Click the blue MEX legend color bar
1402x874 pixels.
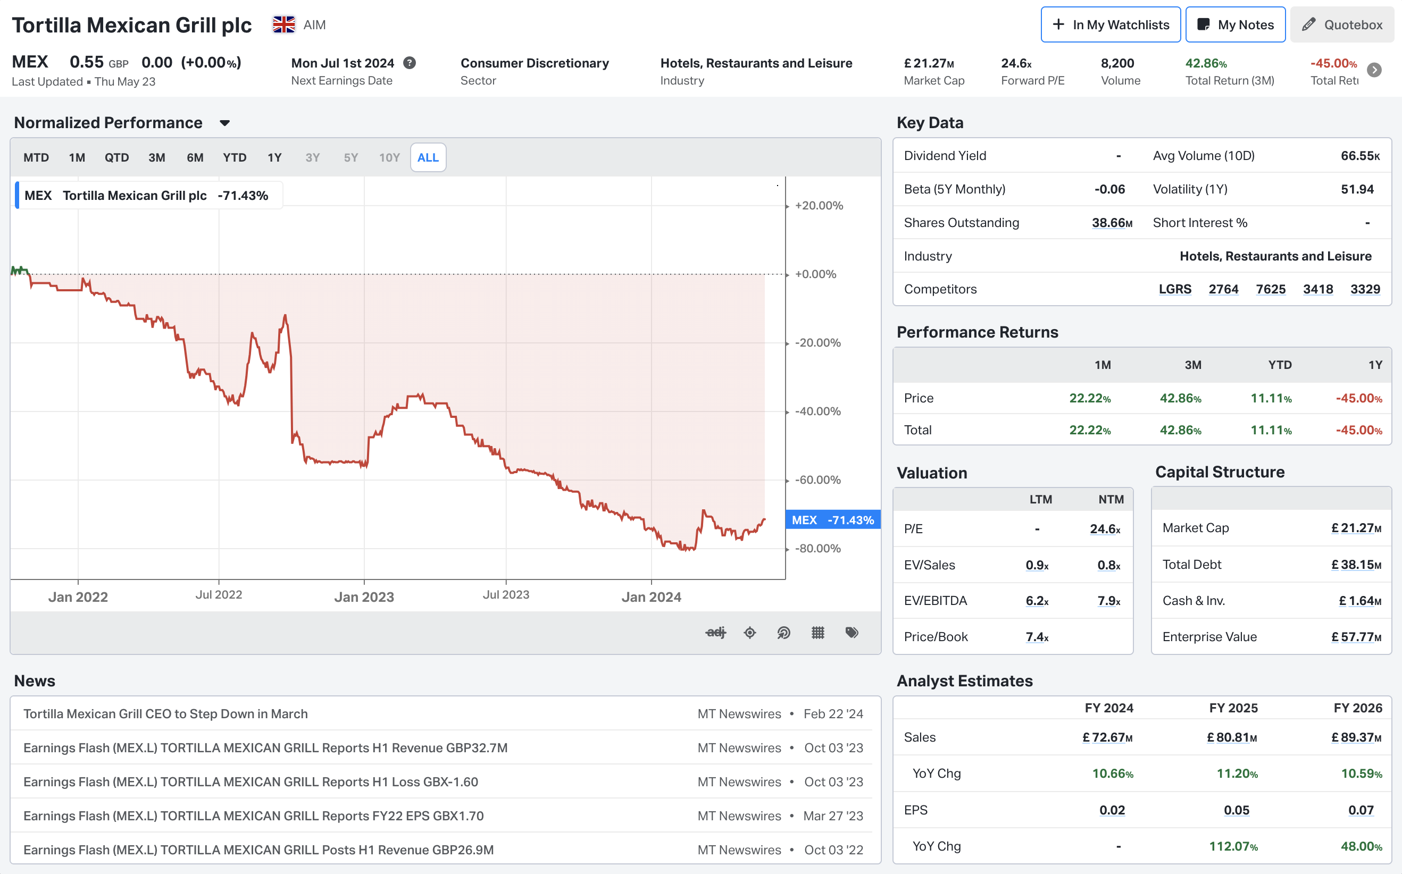[x=17, y=196]
